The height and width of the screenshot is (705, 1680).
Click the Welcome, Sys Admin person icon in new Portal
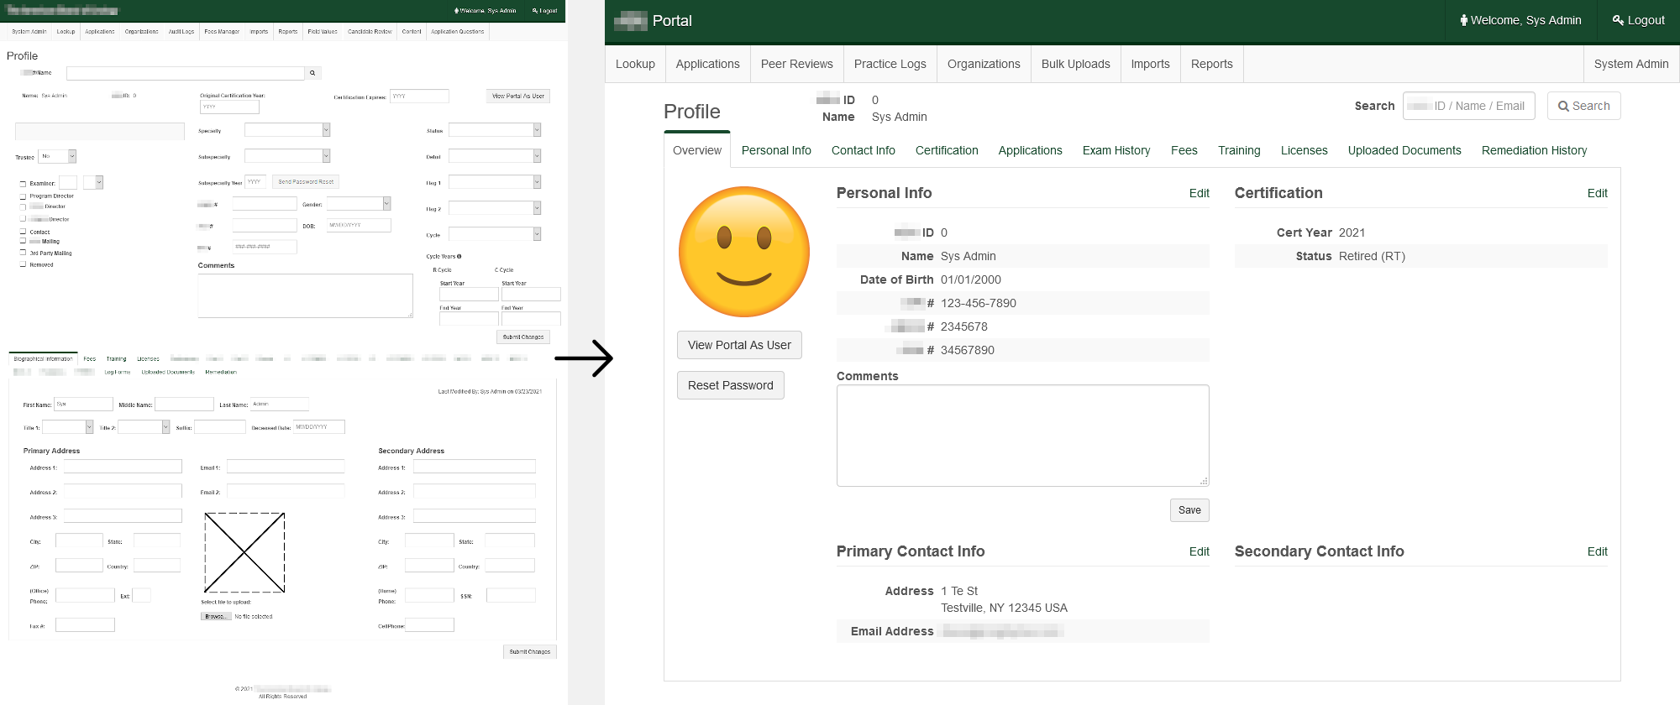pyautogui.click(x=1464, y=20)
